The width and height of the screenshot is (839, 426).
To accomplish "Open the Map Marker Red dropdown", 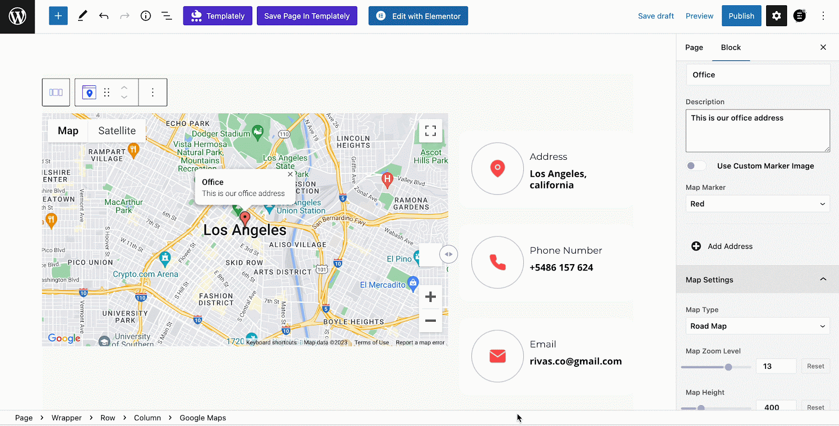I will tap(758, 204).
